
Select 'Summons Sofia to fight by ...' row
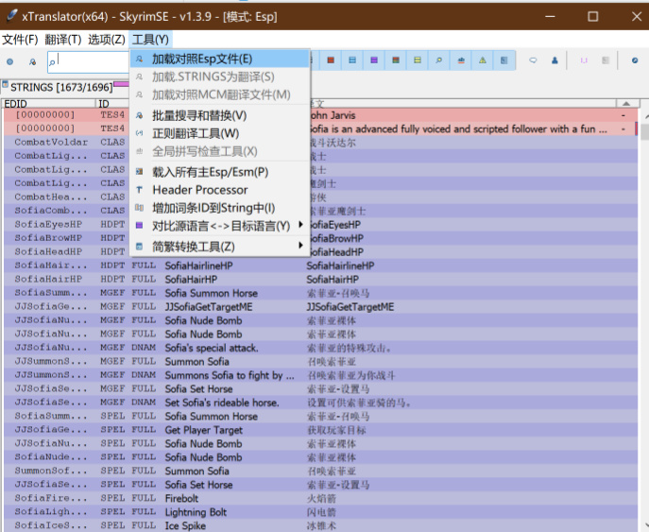pyautogui.click(x=321, y=375)
